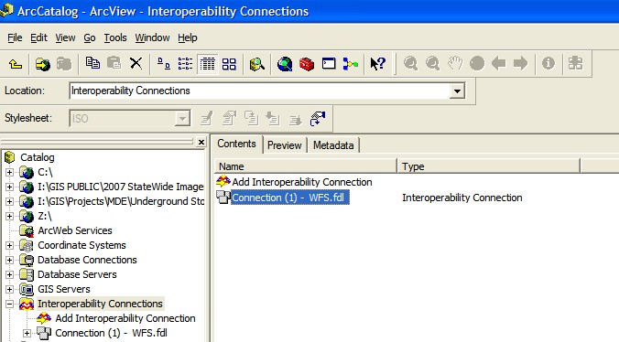Expand the Z:\ tree node

point(9,216)
